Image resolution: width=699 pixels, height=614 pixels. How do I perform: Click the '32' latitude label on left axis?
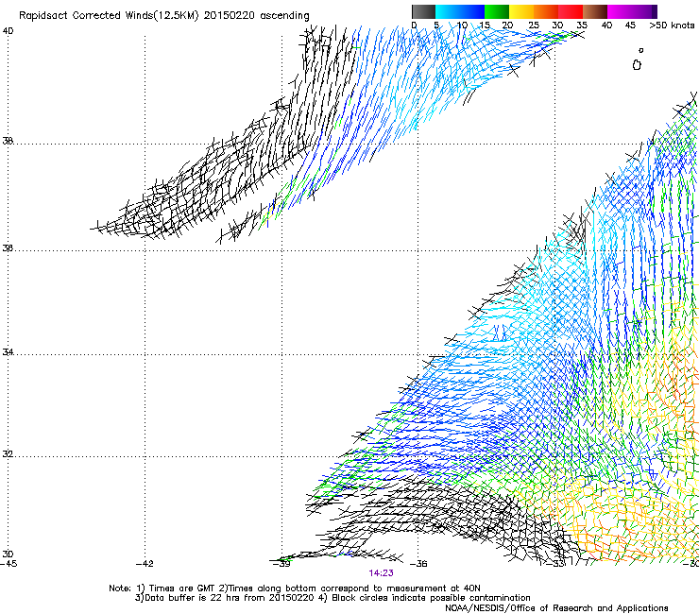coord(8,454)
